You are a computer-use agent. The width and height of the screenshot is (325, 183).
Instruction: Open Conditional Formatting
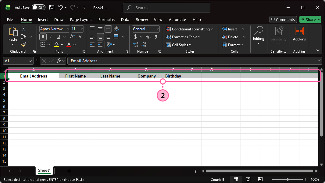click(189, 29)
